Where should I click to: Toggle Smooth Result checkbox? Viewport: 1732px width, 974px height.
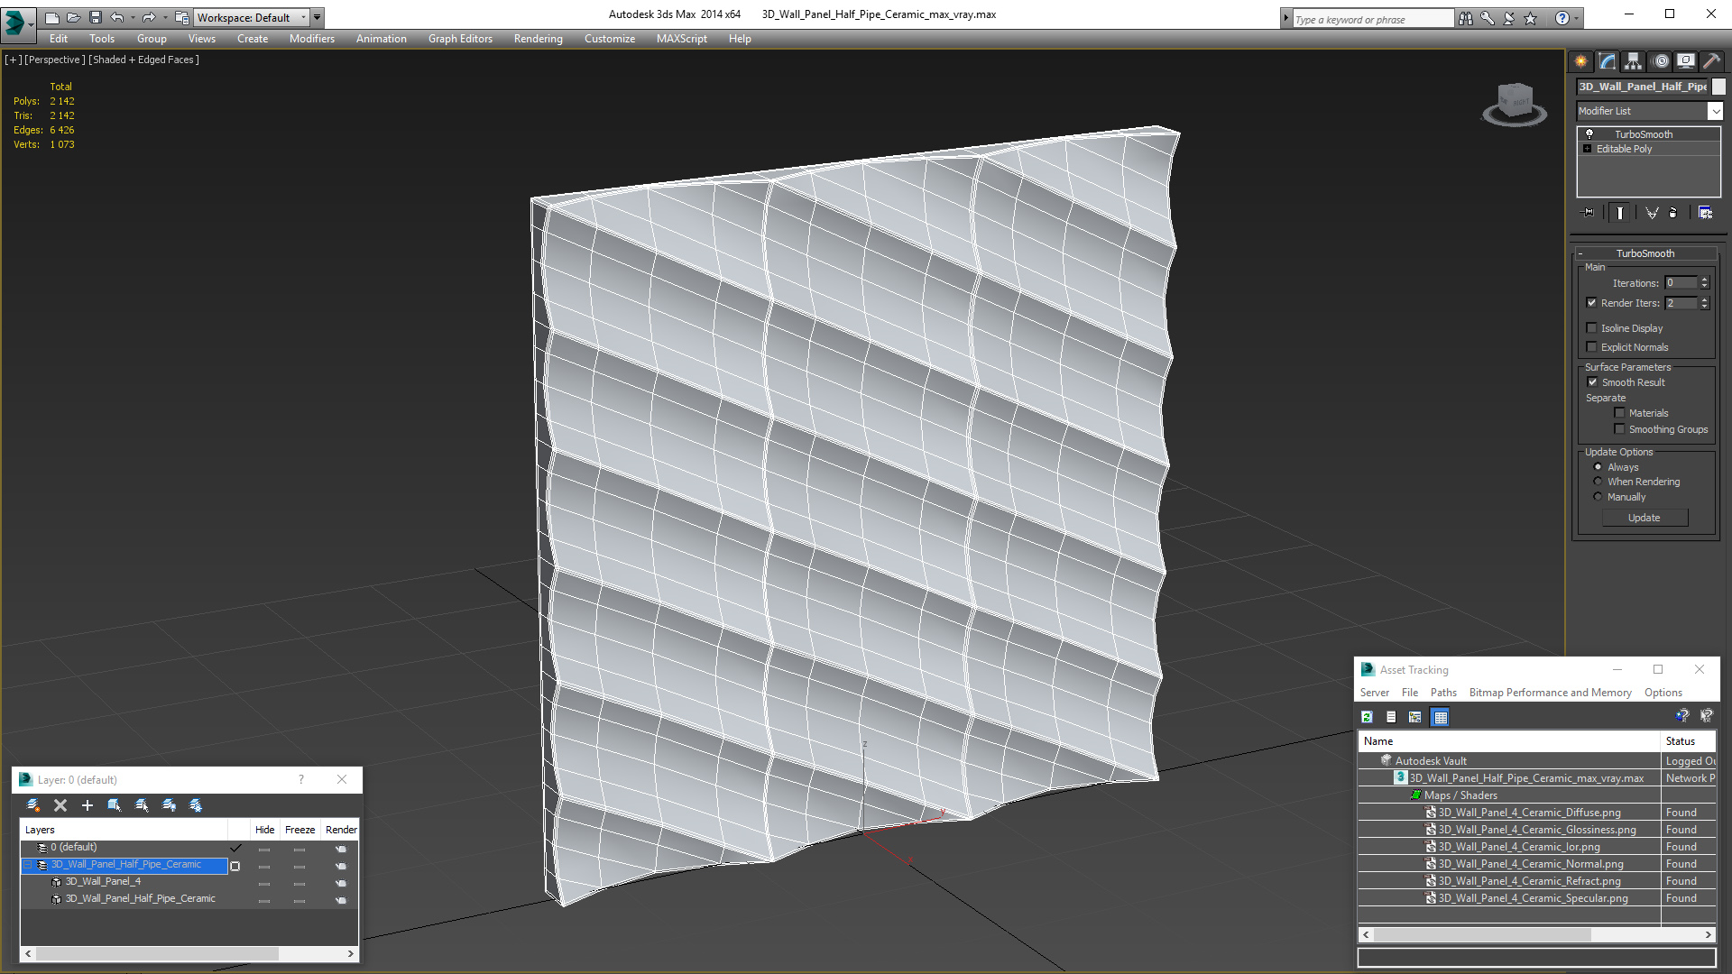1592,382
